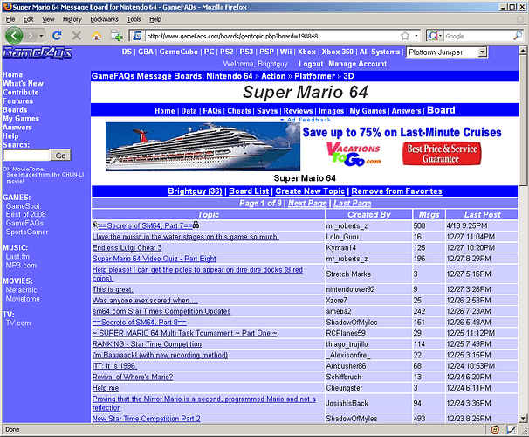Open the Bookmarks menu

coord(104,19)
